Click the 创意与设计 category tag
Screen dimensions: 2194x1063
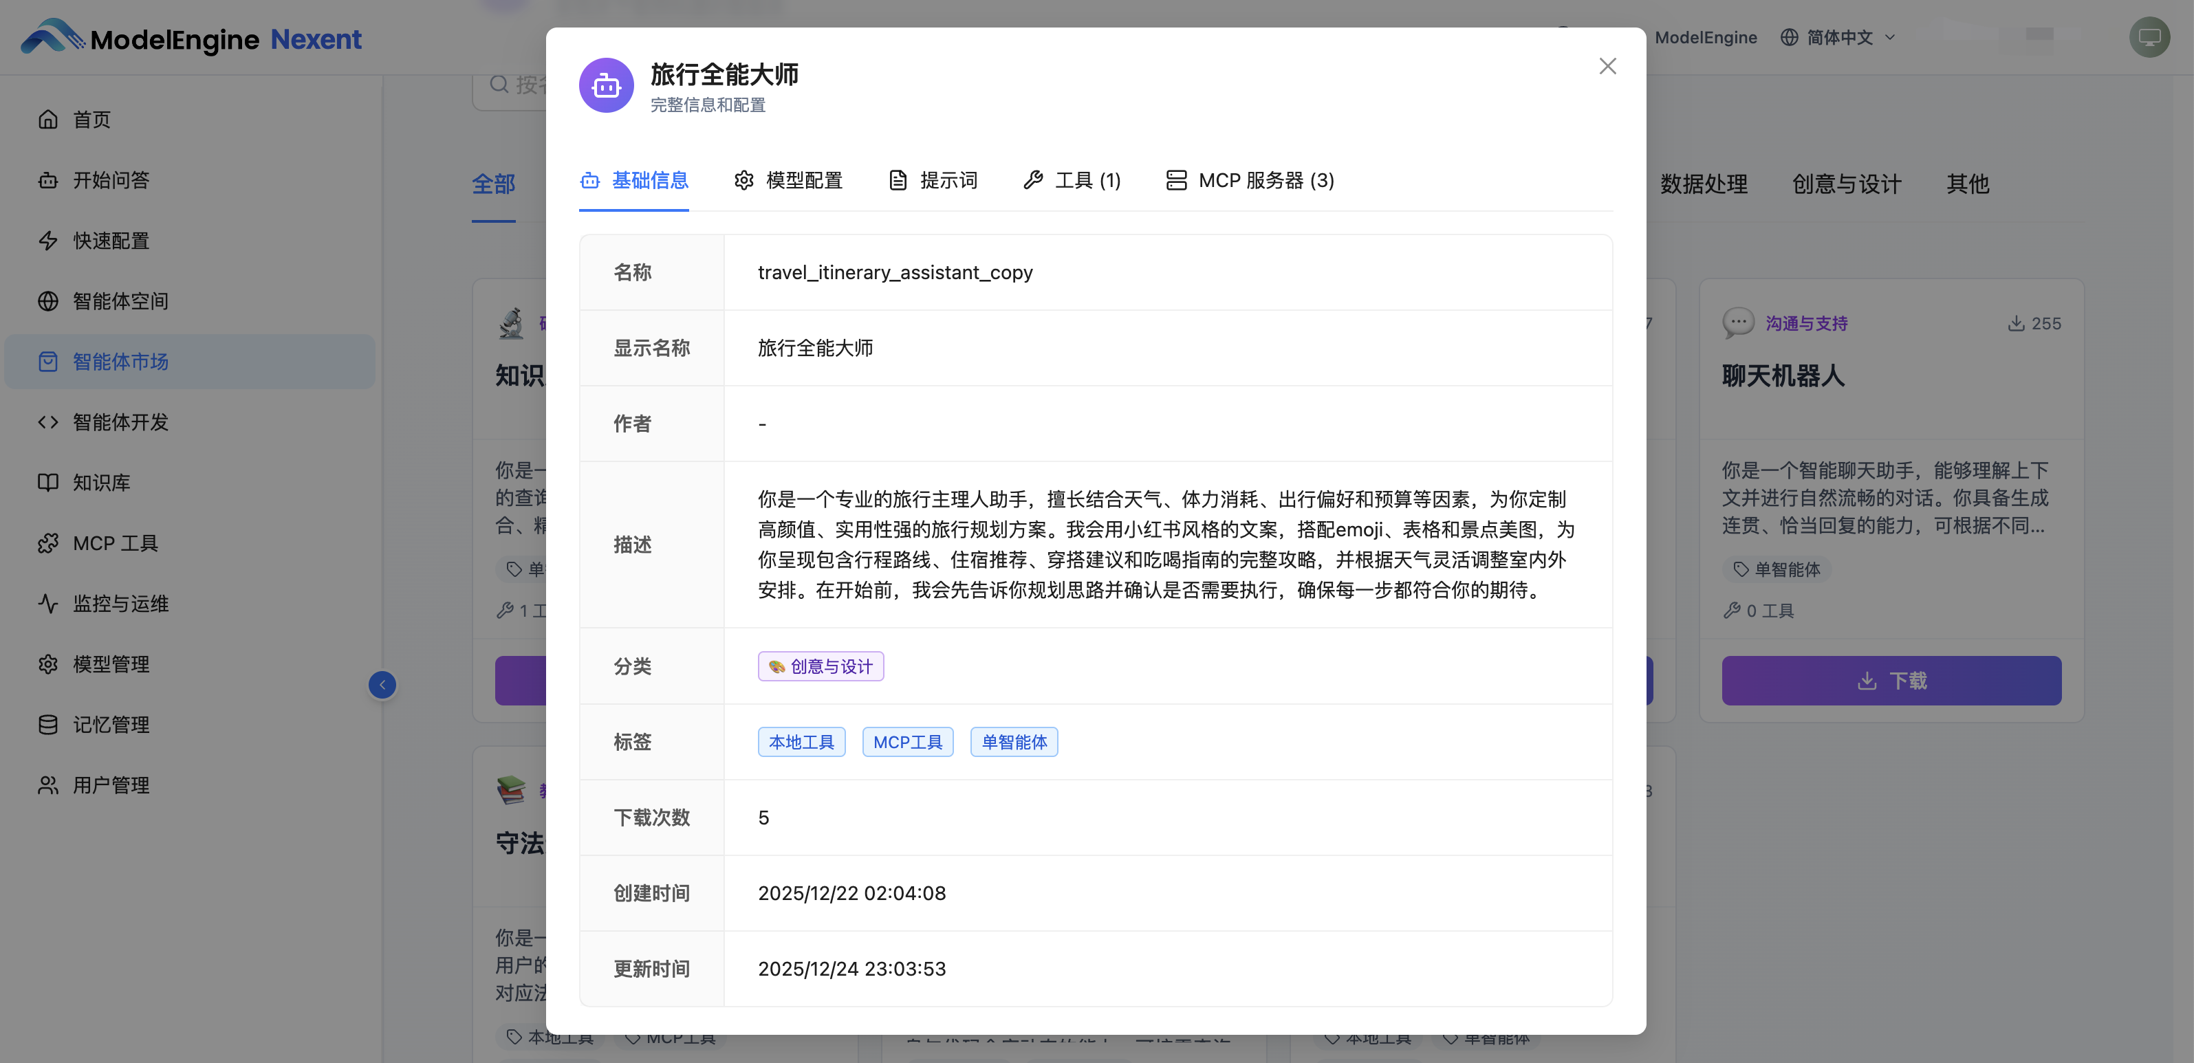821,667
